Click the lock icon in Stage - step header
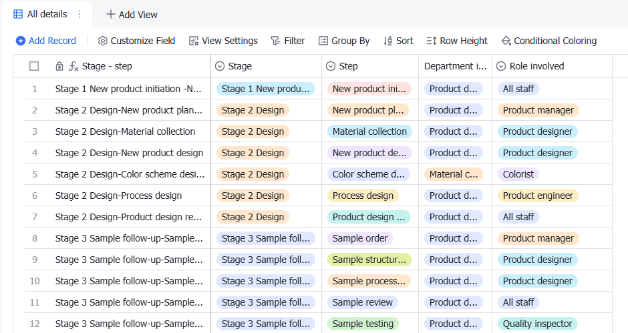This screenshot has height=333, width=628. 59,66
